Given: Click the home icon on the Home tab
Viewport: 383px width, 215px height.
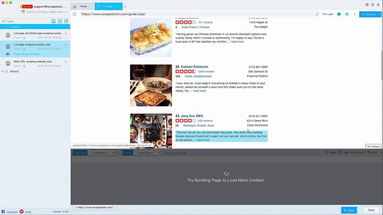Looking at the screenshot, I should coord(75,7).
